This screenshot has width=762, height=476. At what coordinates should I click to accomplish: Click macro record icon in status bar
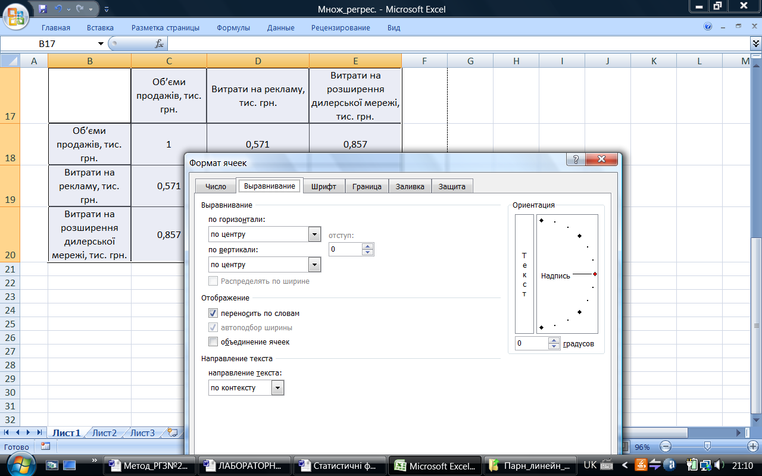pos(45,447)
